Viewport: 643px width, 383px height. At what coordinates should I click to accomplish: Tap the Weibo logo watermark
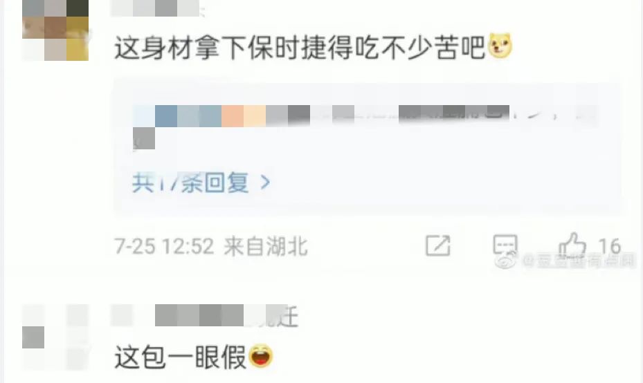[507, 261]
